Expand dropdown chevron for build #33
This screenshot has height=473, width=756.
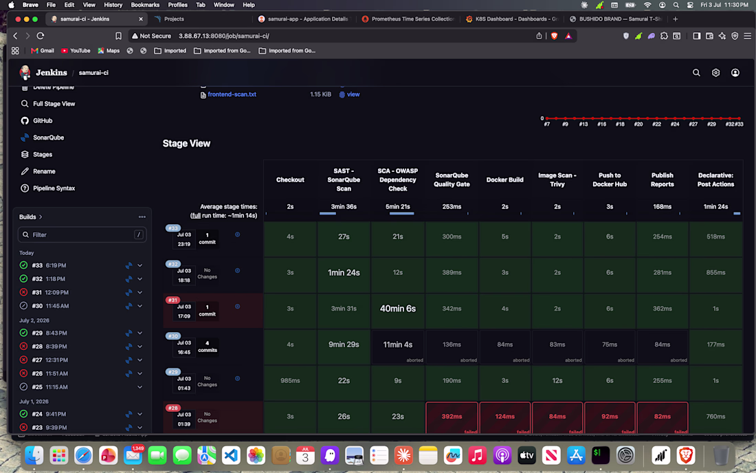coord(140,265)
